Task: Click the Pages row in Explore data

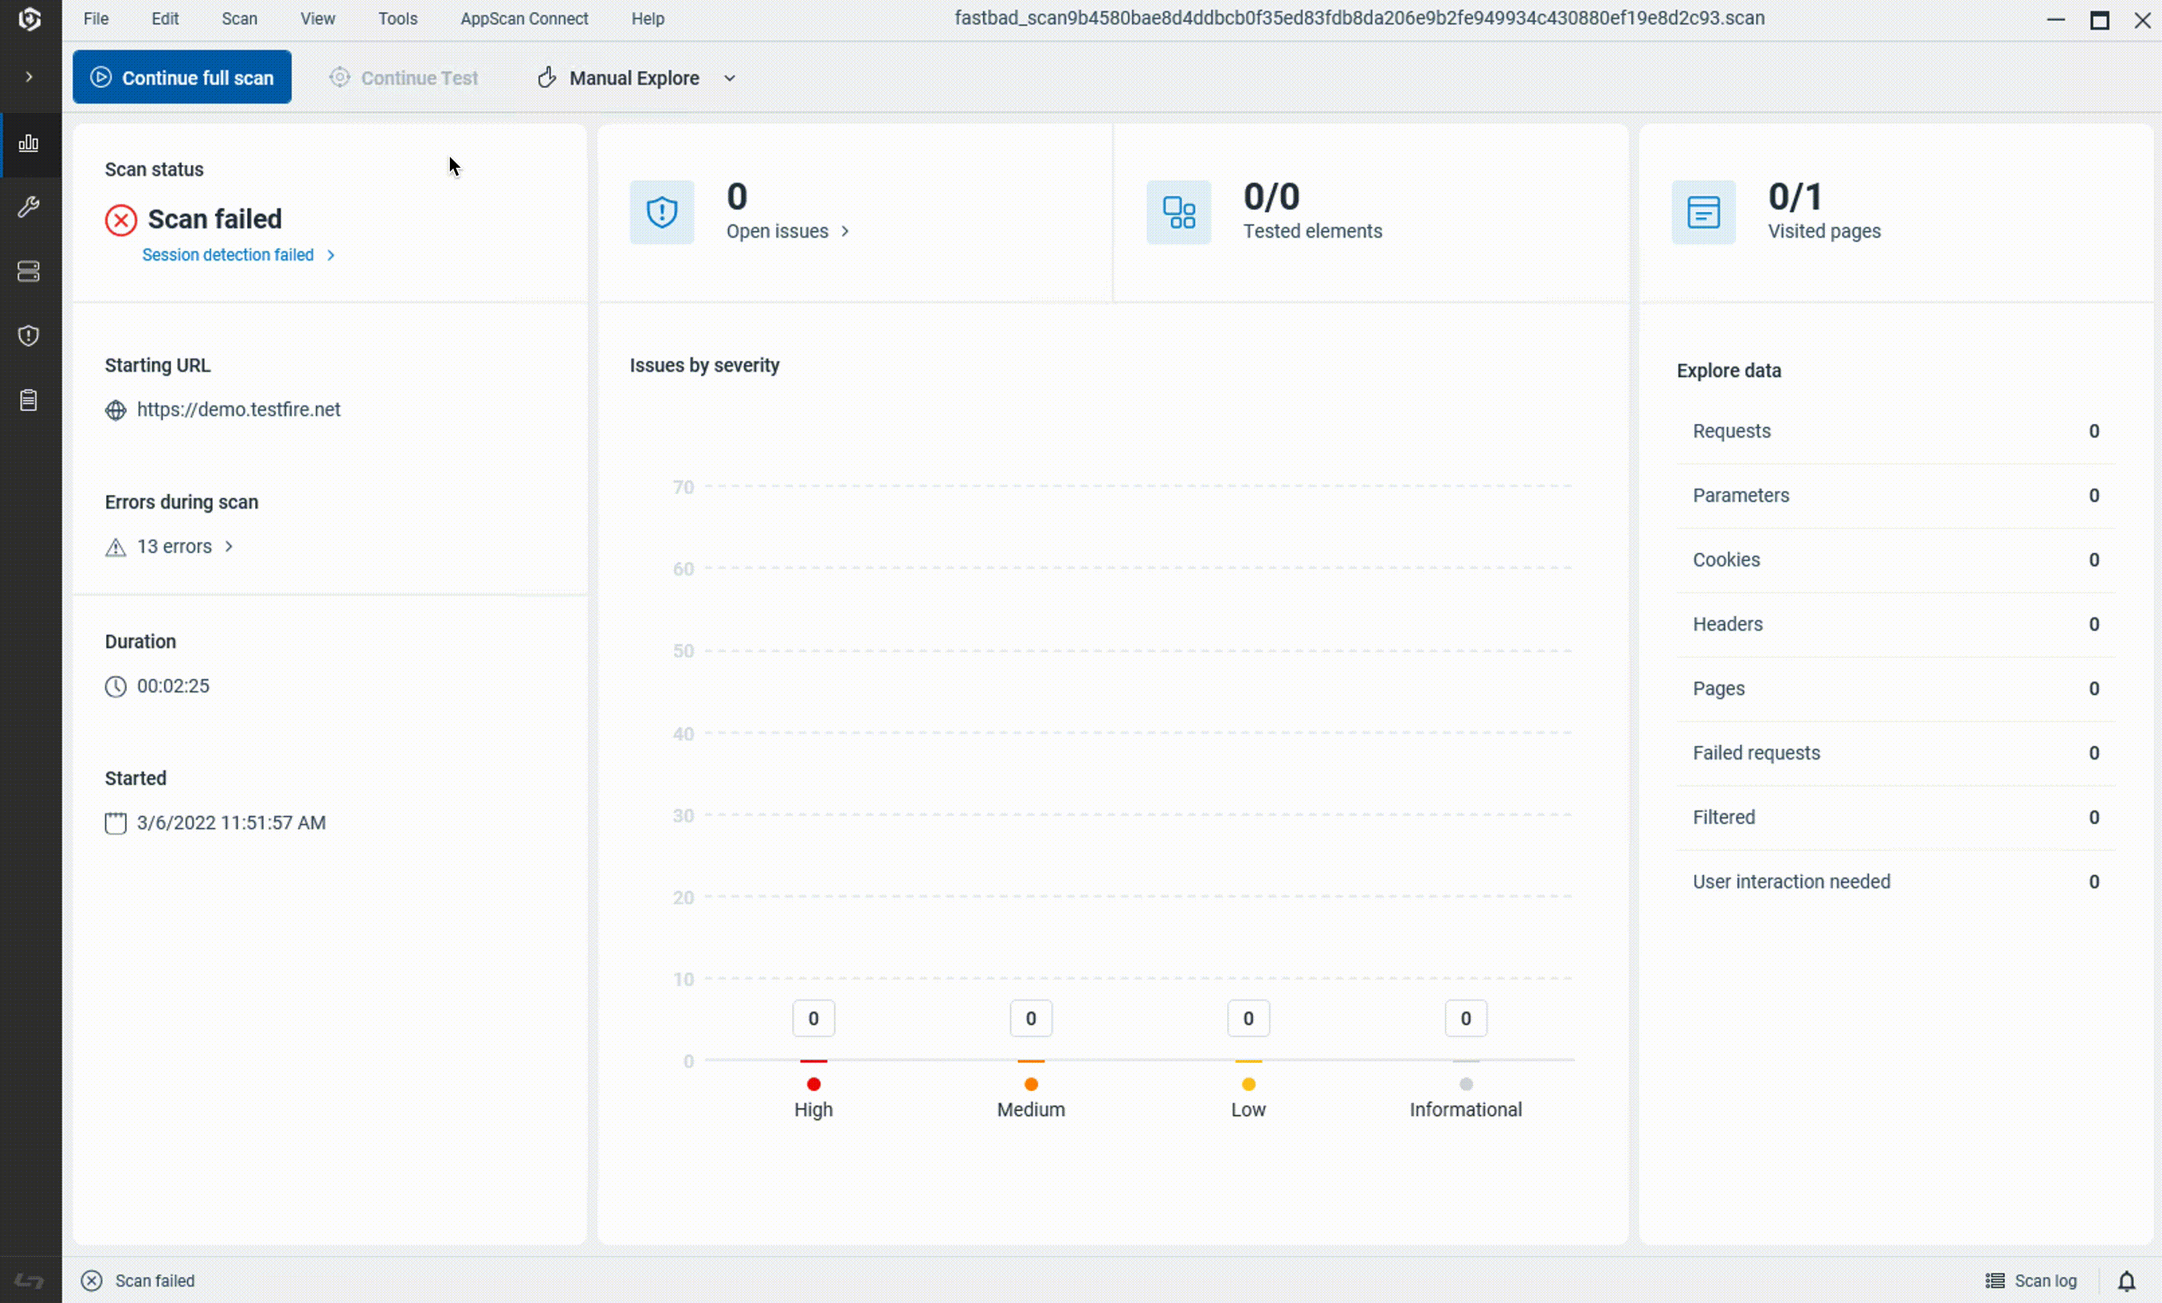Action: point(1896,689)
